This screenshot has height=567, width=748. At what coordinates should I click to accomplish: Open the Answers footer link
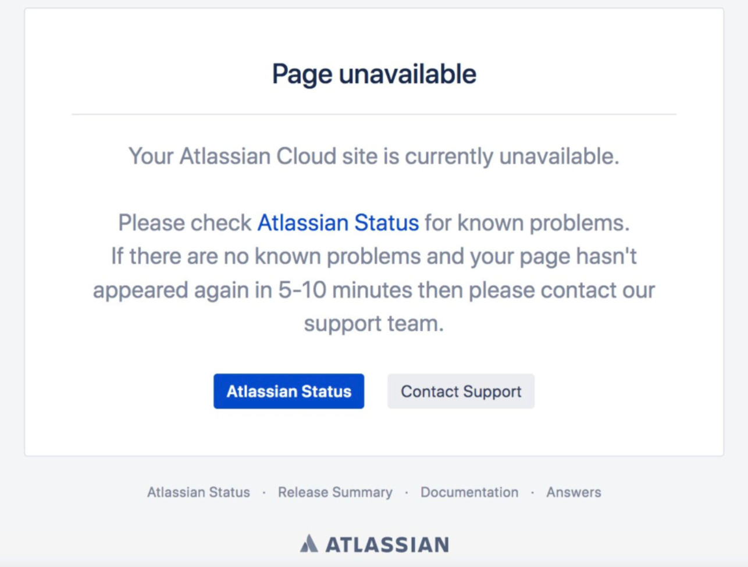pyautogui.click(x=572, y=492)
